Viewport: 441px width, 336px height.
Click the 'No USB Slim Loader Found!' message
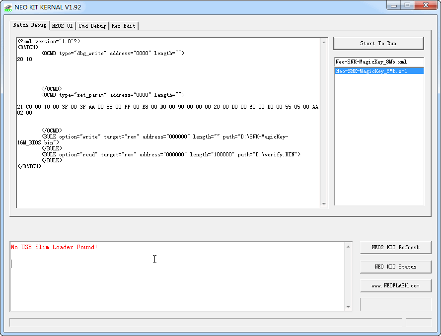[x=54, y=247]
